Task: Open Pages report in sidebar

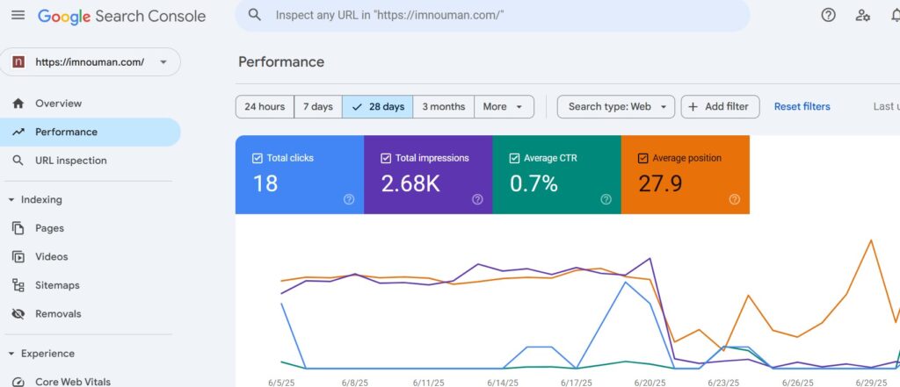Action: pyautogui.click(x=91, y=228)
